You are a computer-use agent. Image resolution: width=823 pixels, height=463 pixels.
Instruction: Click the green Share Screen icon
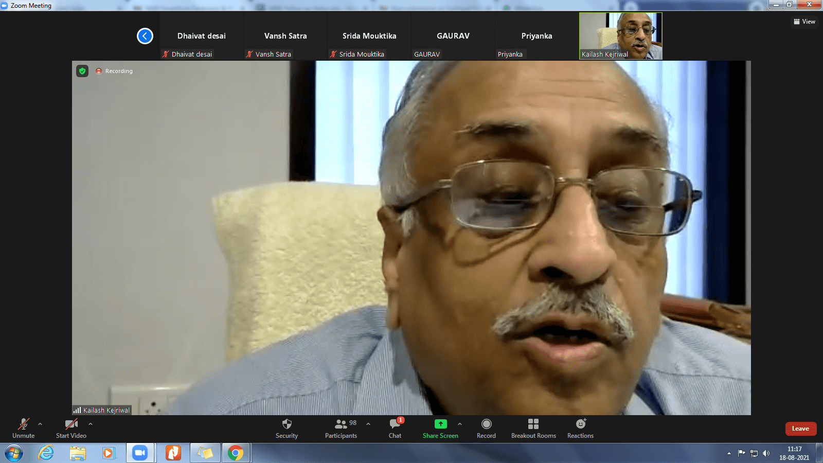click(x=440, y=424)
